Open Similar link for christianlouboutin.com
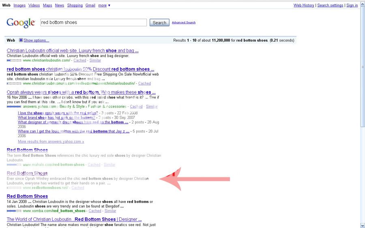Image resolution: width=365 pixels, height=228 pixels. [95, 60]
